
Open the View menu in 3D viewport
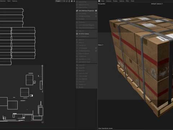[x=103, y=1]
